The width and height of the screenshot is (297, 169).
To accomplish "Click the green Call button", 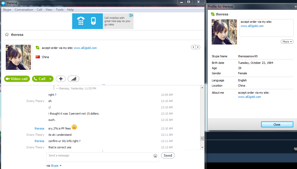I will [40, 79].
